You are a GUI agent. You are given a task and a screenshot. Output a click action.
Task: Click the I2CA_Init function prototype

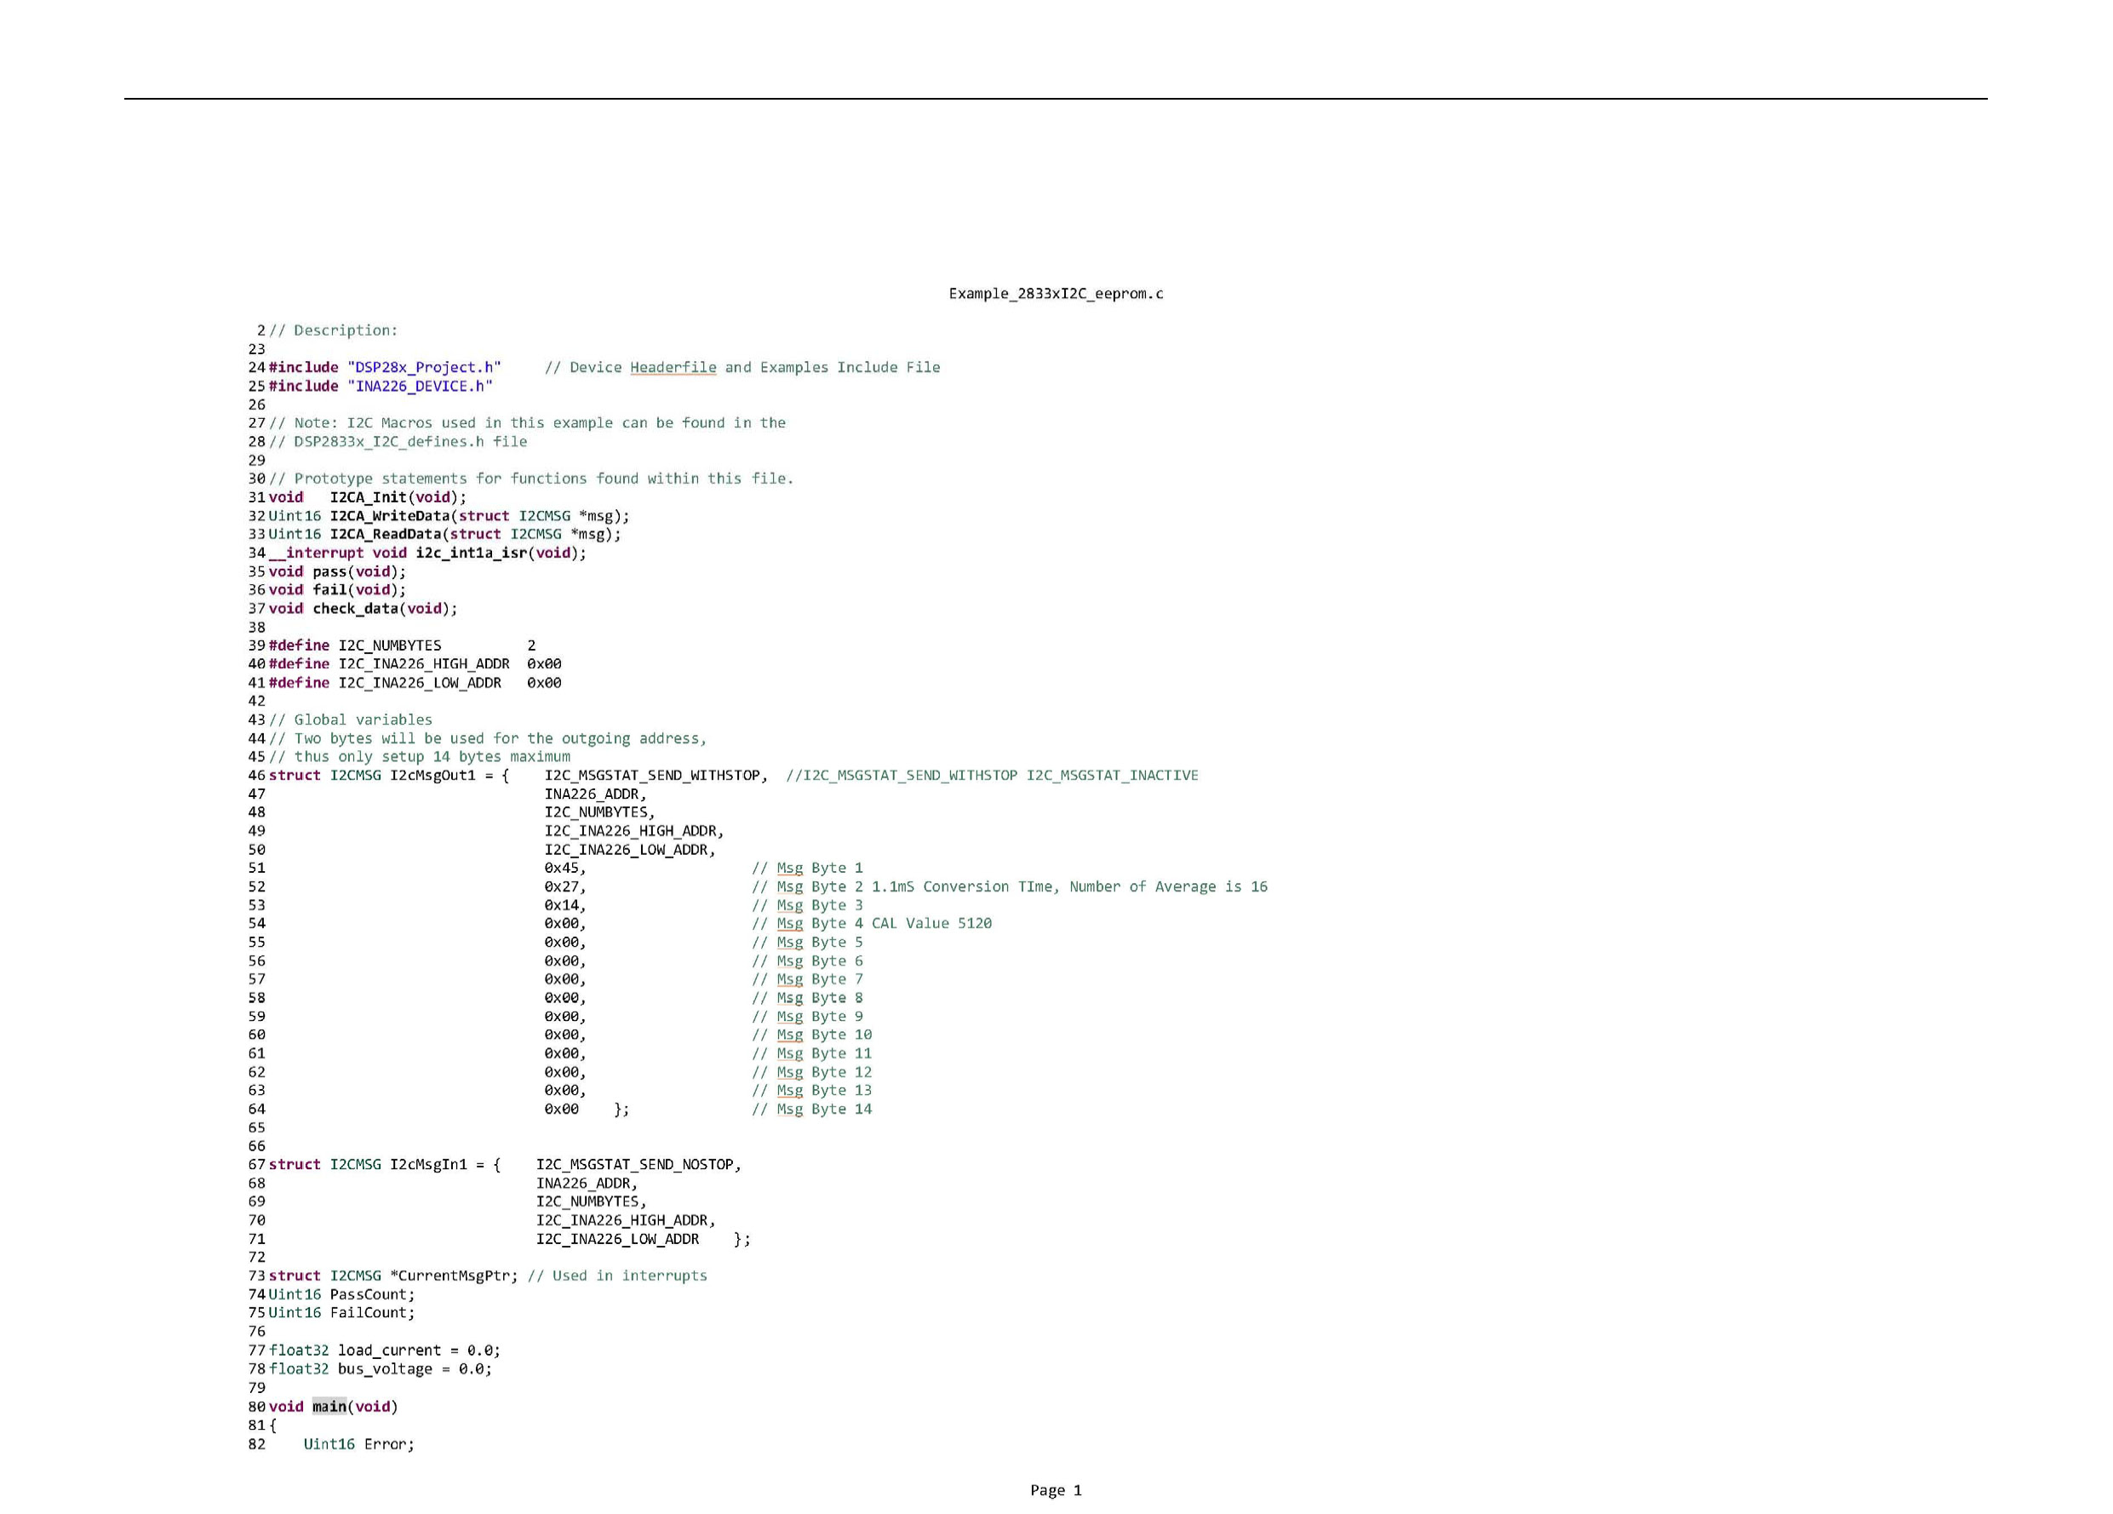(368, 497)
